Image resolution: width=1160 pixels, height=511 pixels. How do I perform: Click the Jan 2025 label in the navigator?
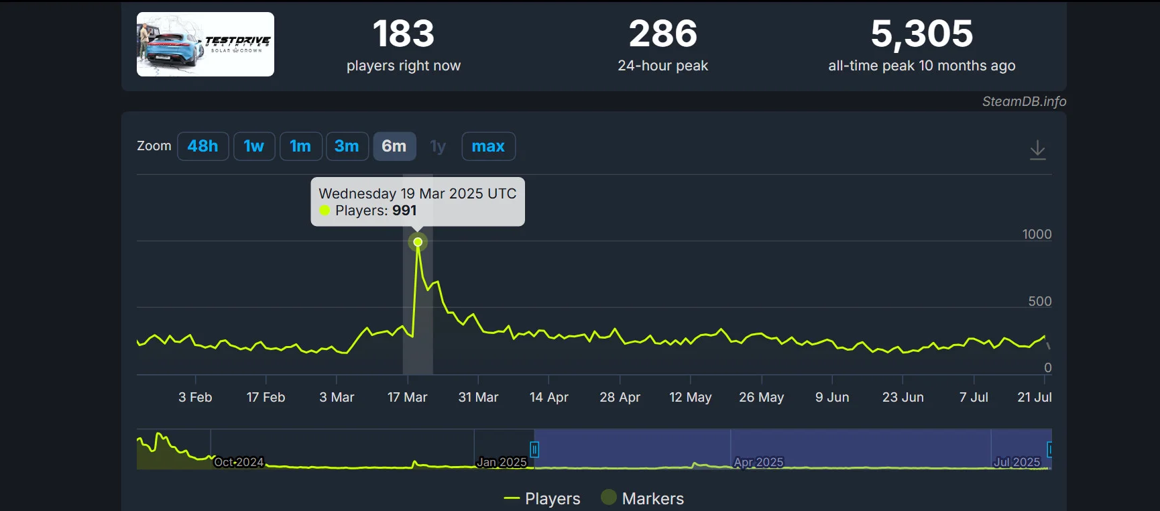(502, 462)
